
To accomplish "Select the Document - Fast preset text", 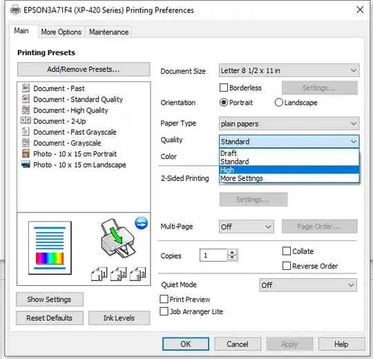I will [x=59, y=88].
